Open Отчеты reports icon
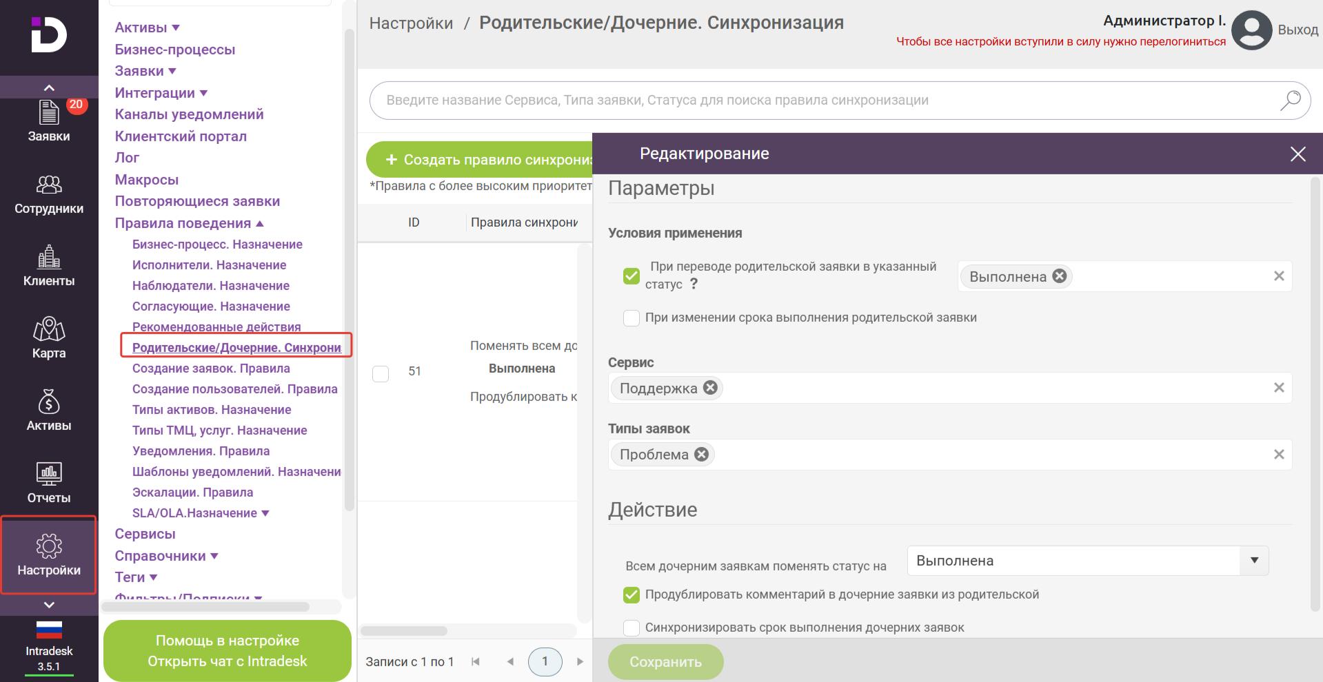 coord(48,483)
